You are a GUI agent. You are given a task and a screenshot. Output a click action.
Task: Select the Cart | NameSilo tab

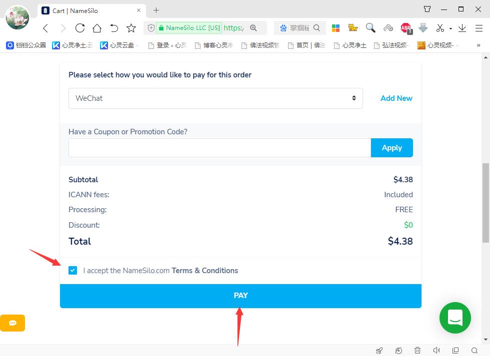[91, 10]
